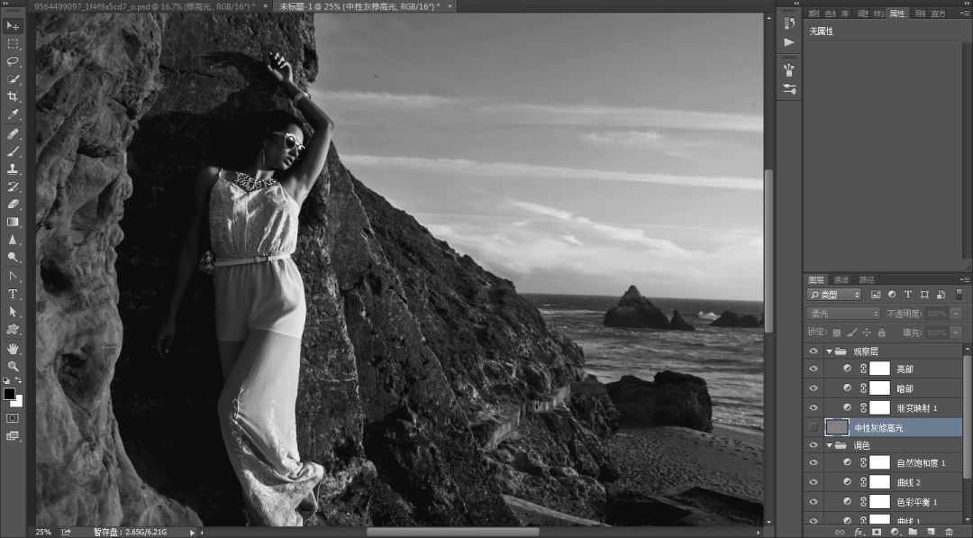Select the Lasso tool
Image resolution: width=973 pixels, height=538 pixels.
click(x=14, y=61)
